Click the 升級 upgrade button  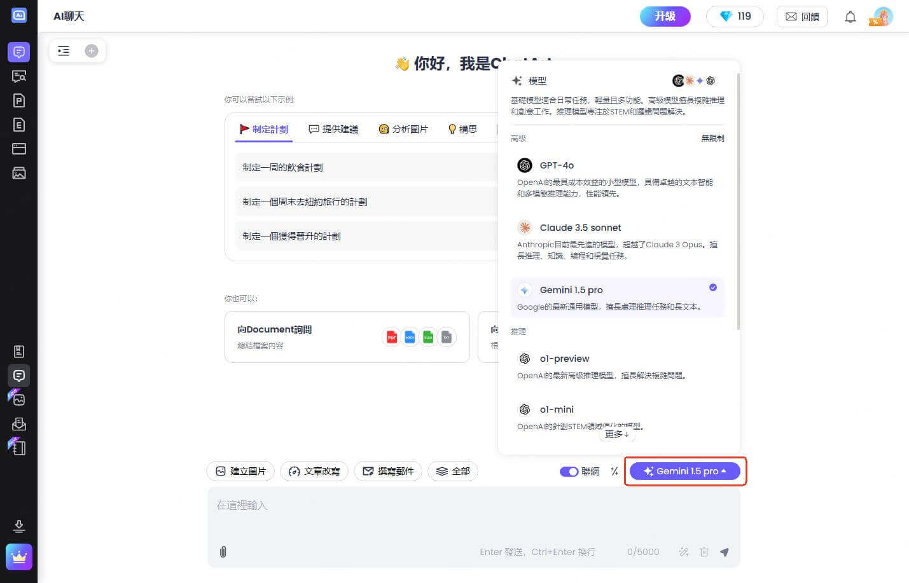665,17
